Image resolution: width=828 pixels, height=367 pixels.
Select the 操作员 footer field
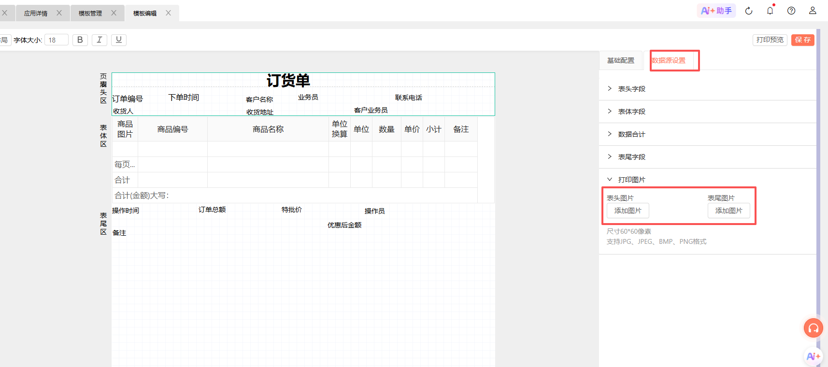coord(375,211)
